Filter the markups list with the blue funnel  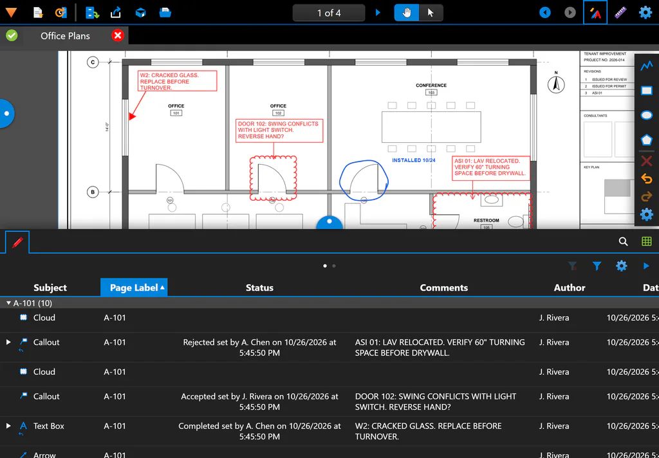(x=597, y=266)
